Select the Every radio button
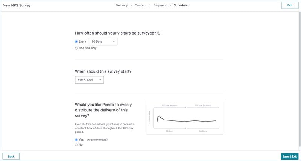This screenshot has width=301, height=161. 76,41
